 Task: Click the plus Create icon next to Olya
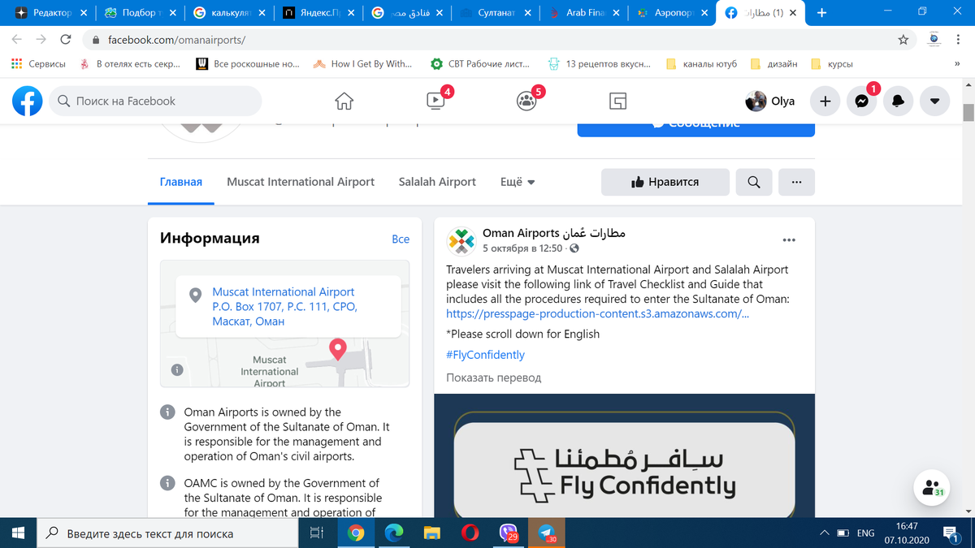825,101
